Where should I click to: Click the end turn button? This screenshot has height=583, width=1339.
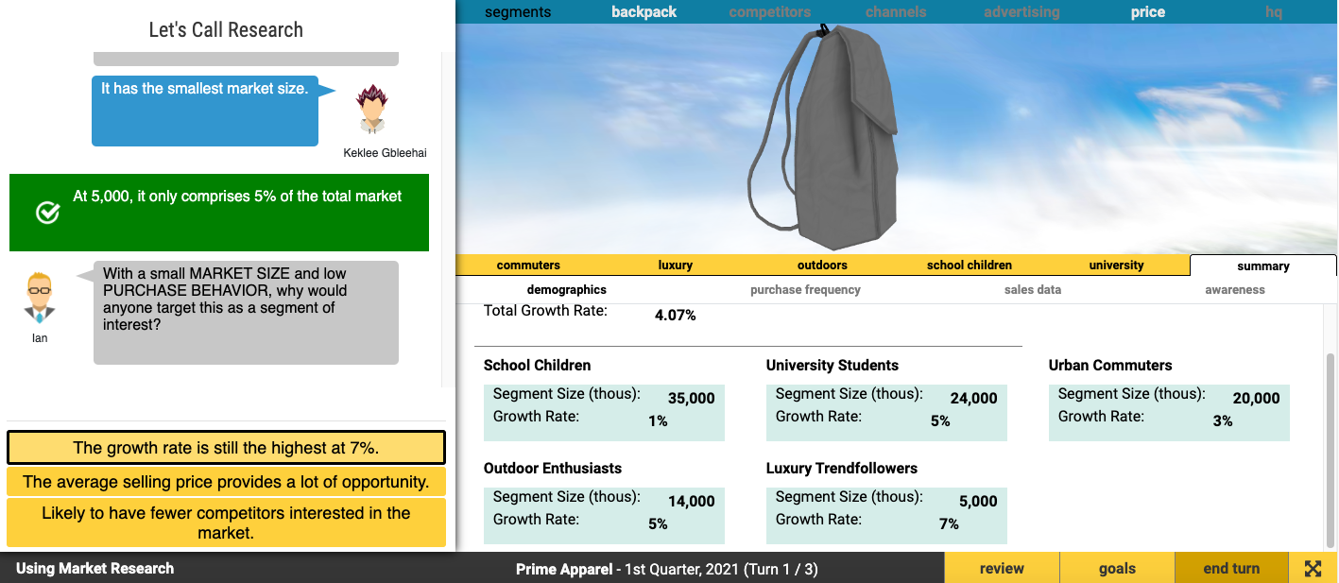[1231, 568]
